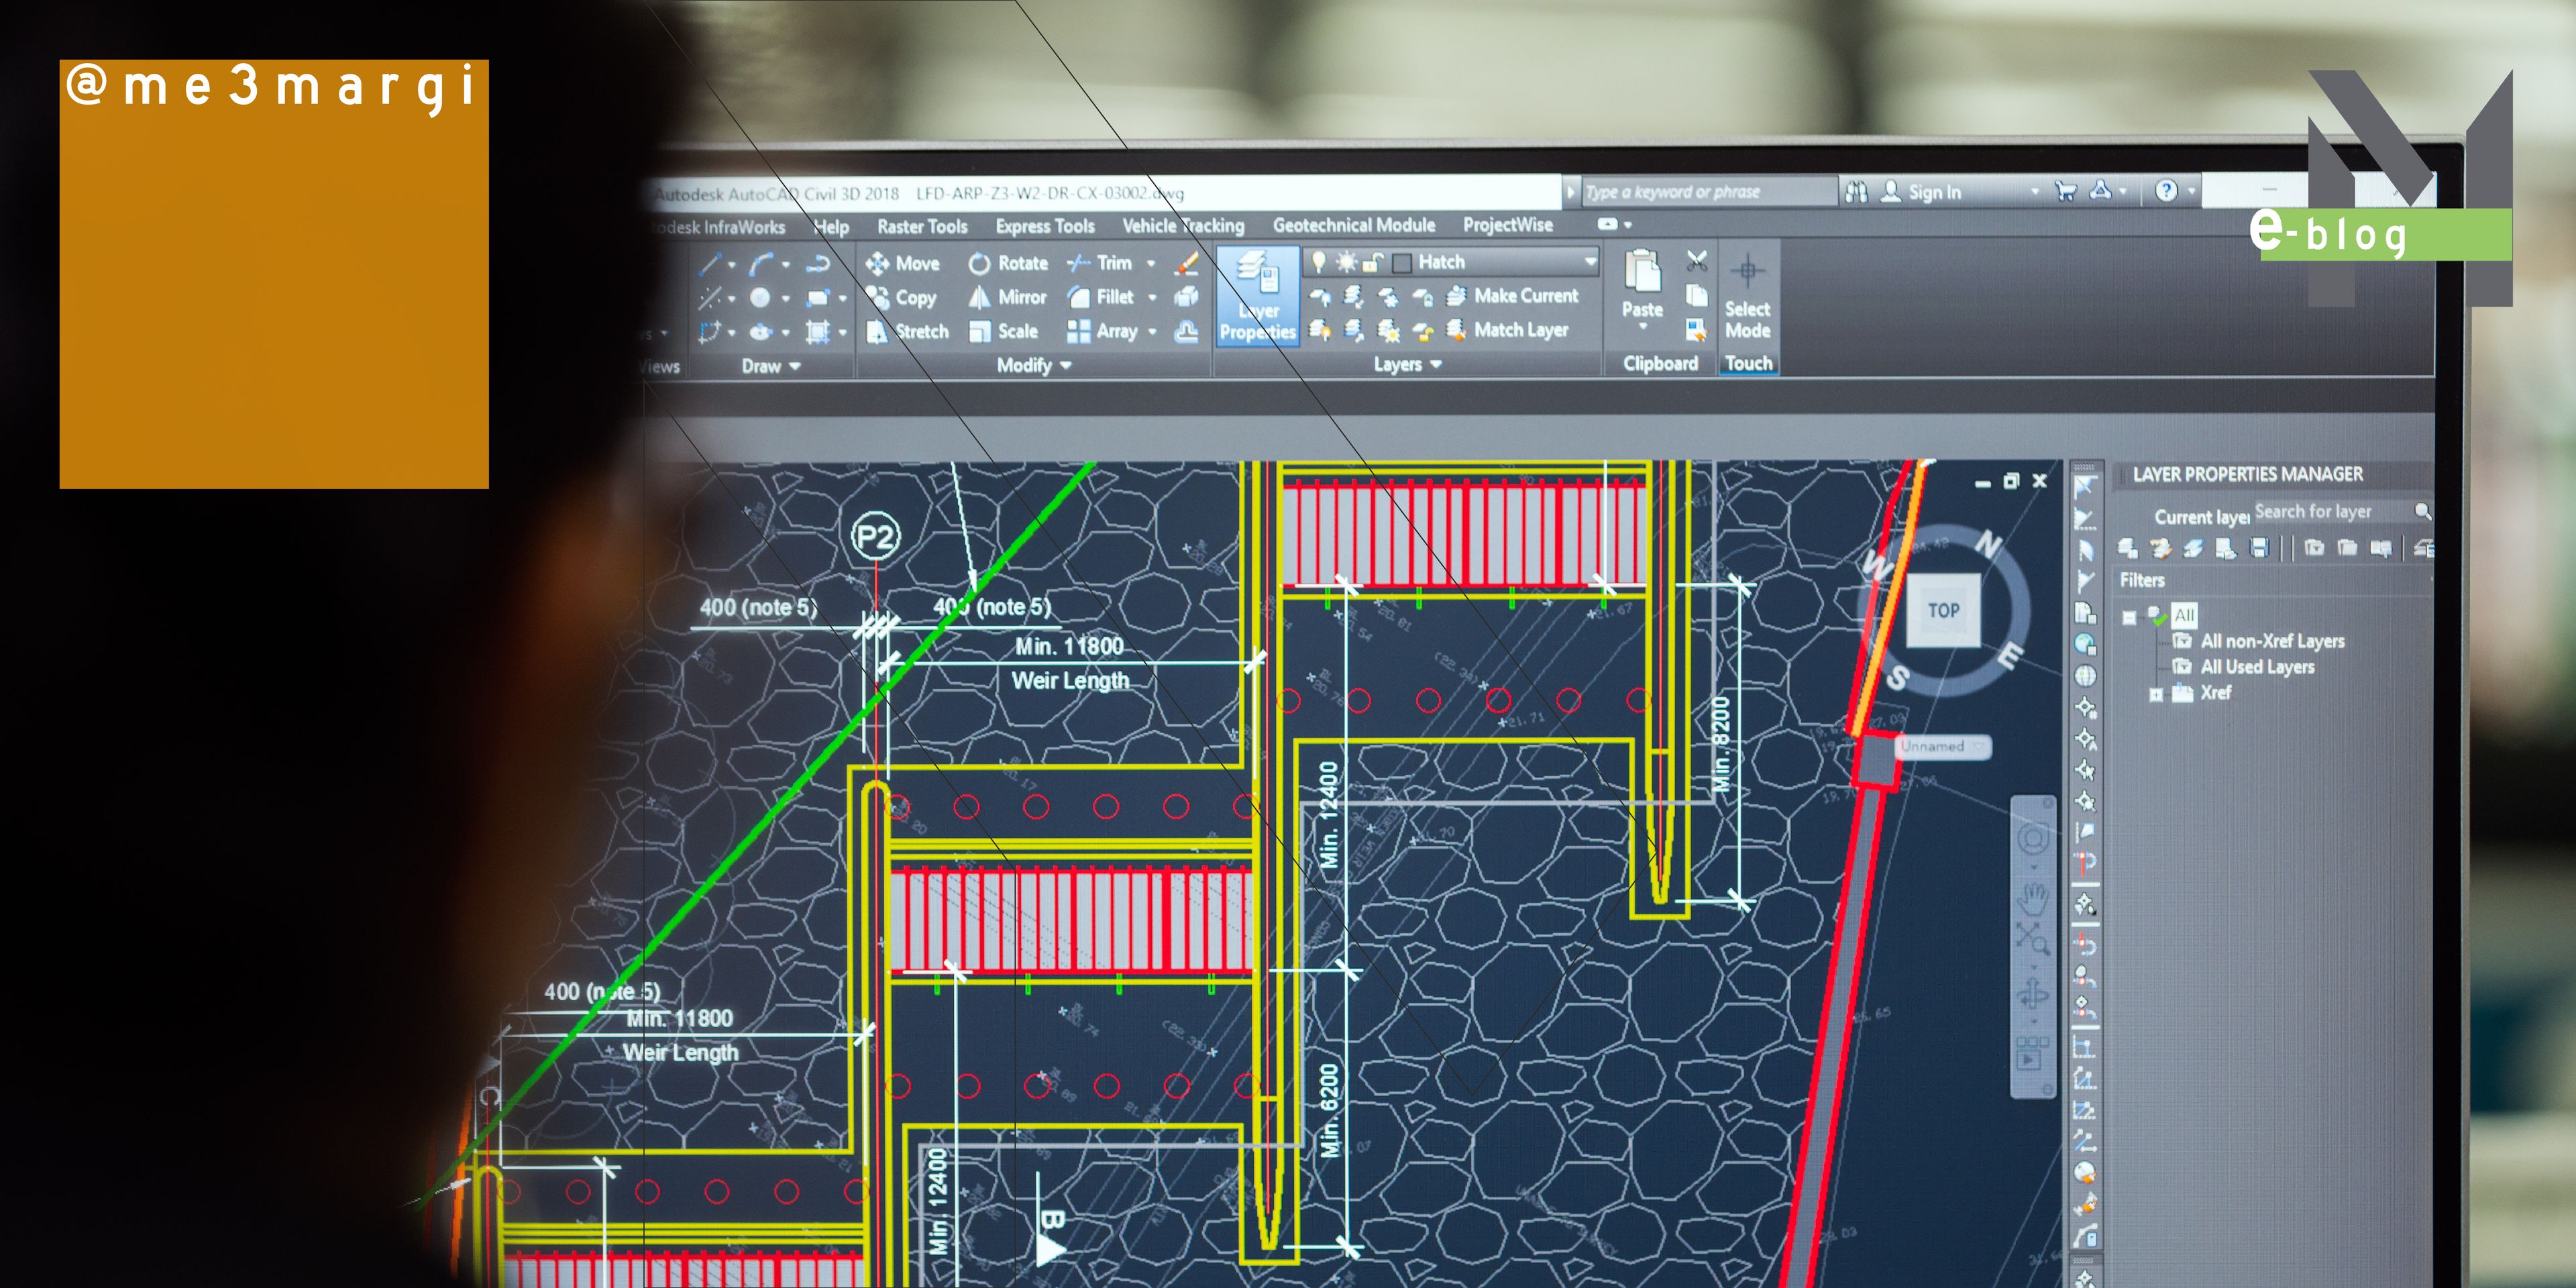2576x1288 pixels.
Task: Click the binoculars search icon
Action: pos(1856,191)
